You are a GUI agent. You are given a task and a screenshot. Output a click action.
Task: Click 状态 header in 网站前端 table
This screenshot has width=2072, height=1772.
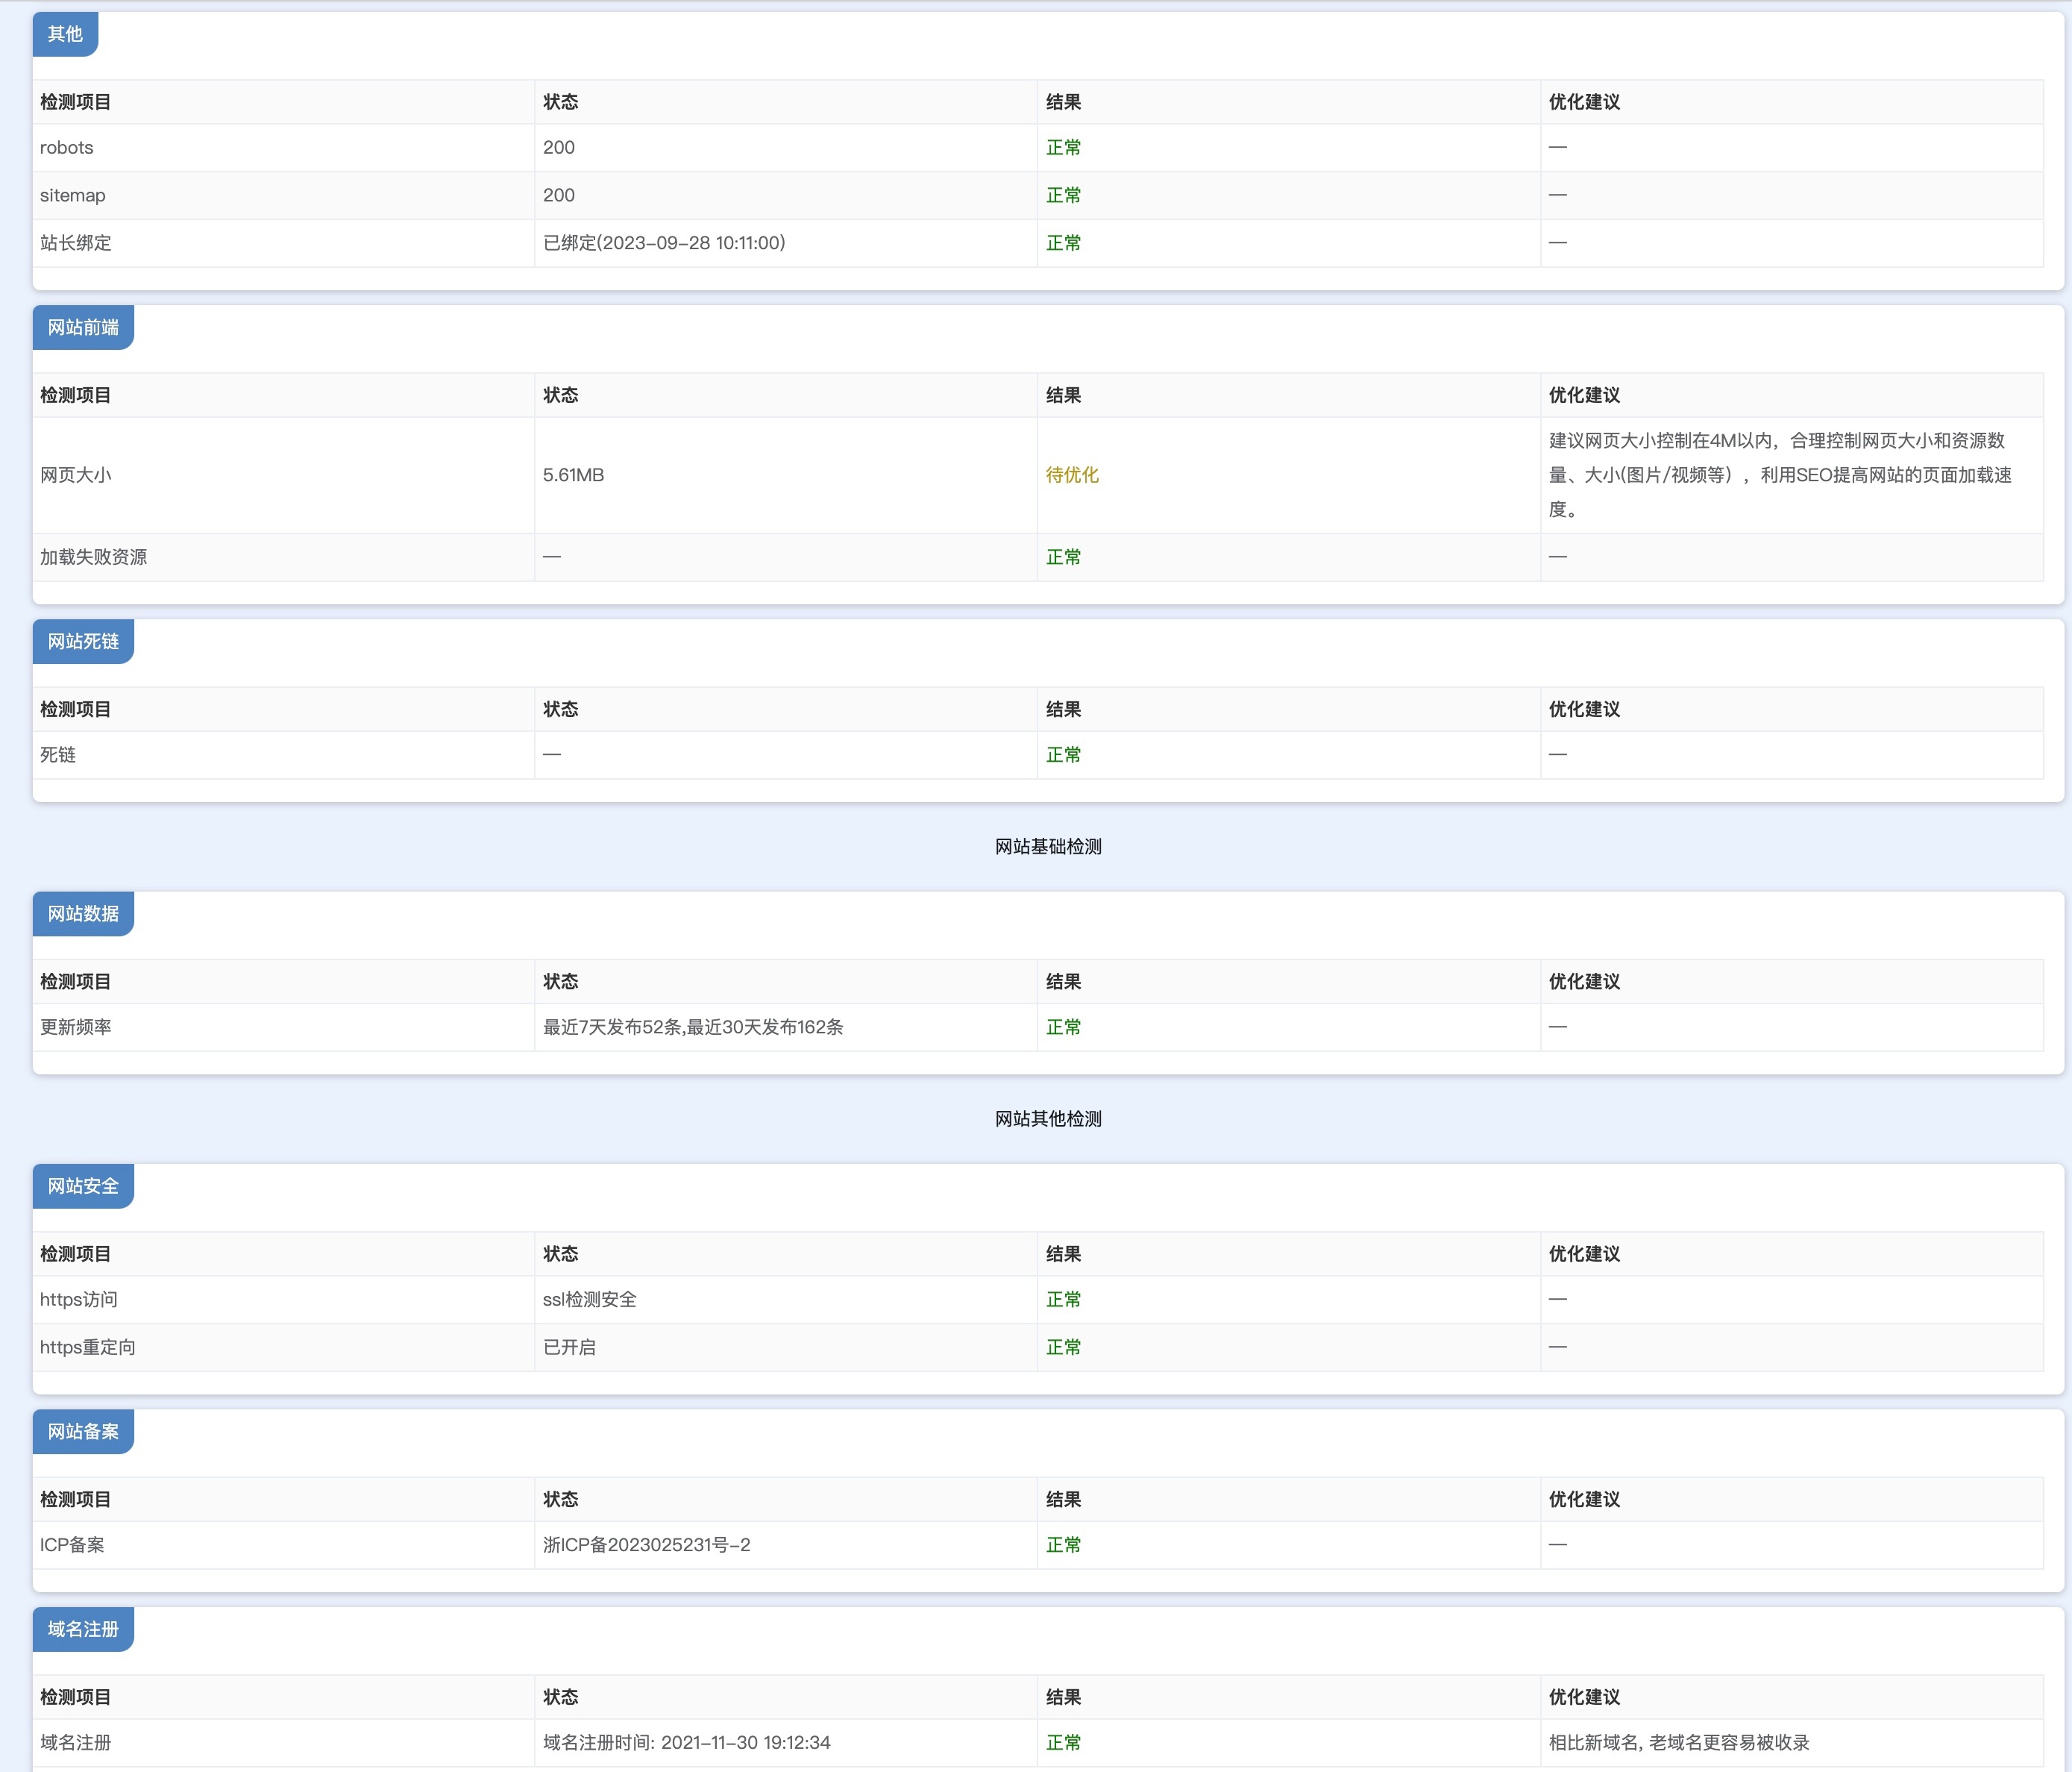561,395
